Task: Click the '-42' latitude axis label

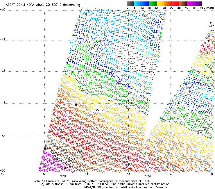Action: tap(3, 40)
